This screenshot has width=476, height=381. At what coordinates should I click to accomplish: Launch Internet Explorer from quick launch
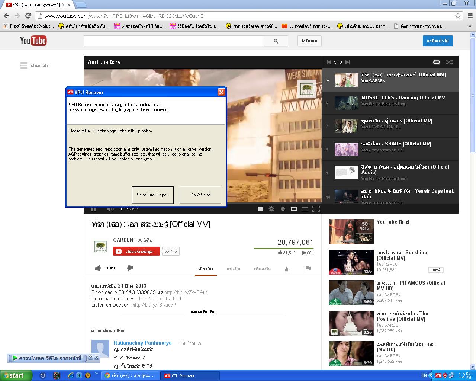pyautogui.click(x=71, y=376)
